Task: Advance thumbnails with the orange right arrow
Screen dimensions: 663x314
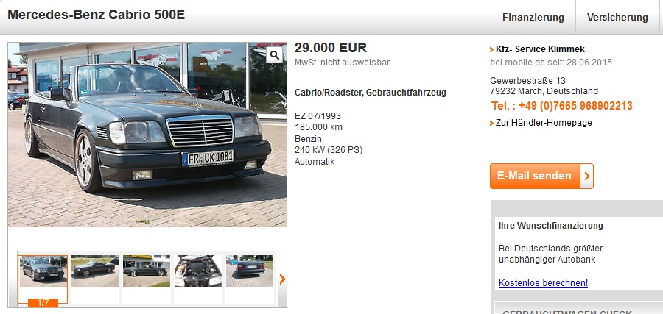Action: 282,279
